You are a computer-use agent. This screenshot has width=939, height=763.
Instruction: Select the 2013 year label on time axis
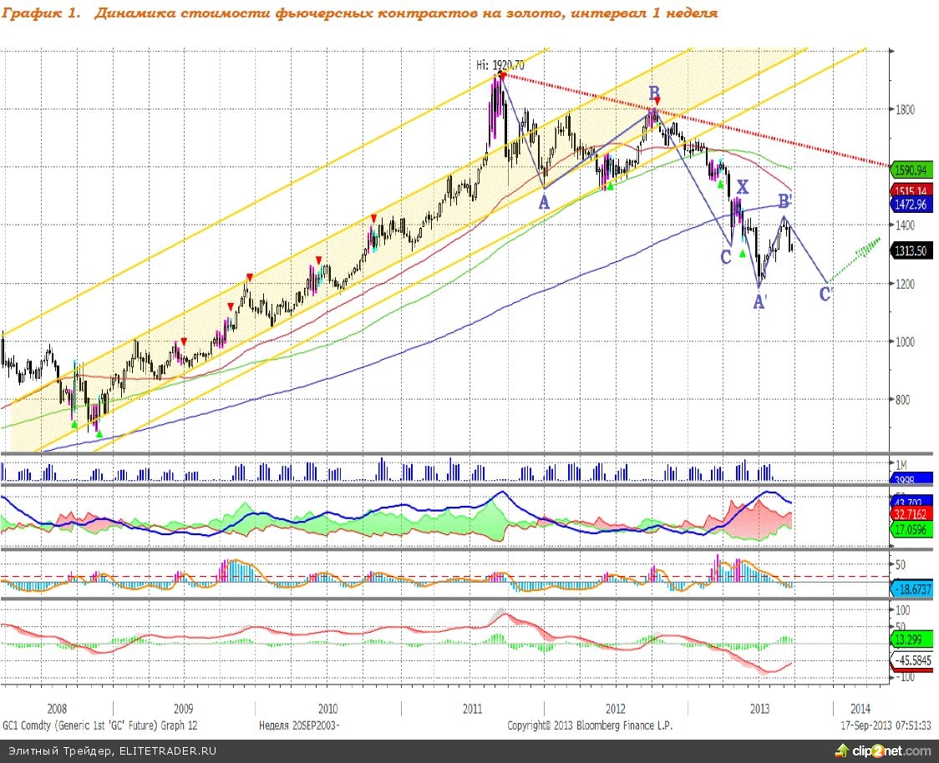pyautogui.click(x=760, y=709)
